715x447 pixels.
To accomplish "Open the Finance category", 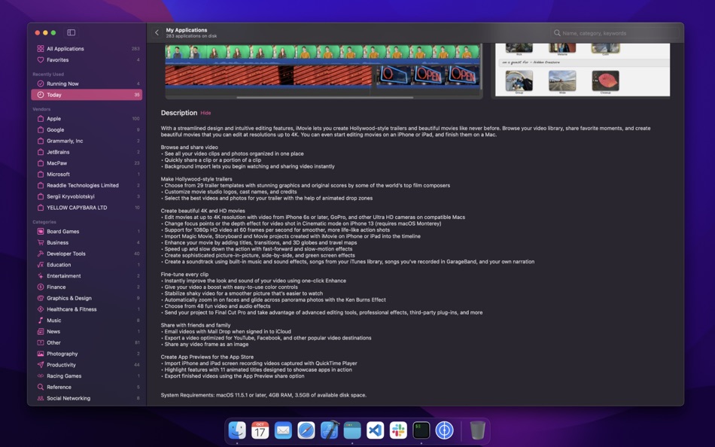I will pyautogui.click(x=87, y=287).
